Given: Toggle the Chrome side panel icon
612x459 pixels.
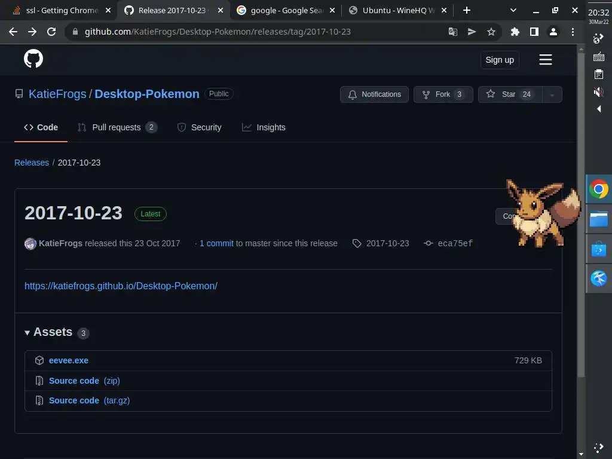Looking at the screenshot, I should click(x=534, y=32).
